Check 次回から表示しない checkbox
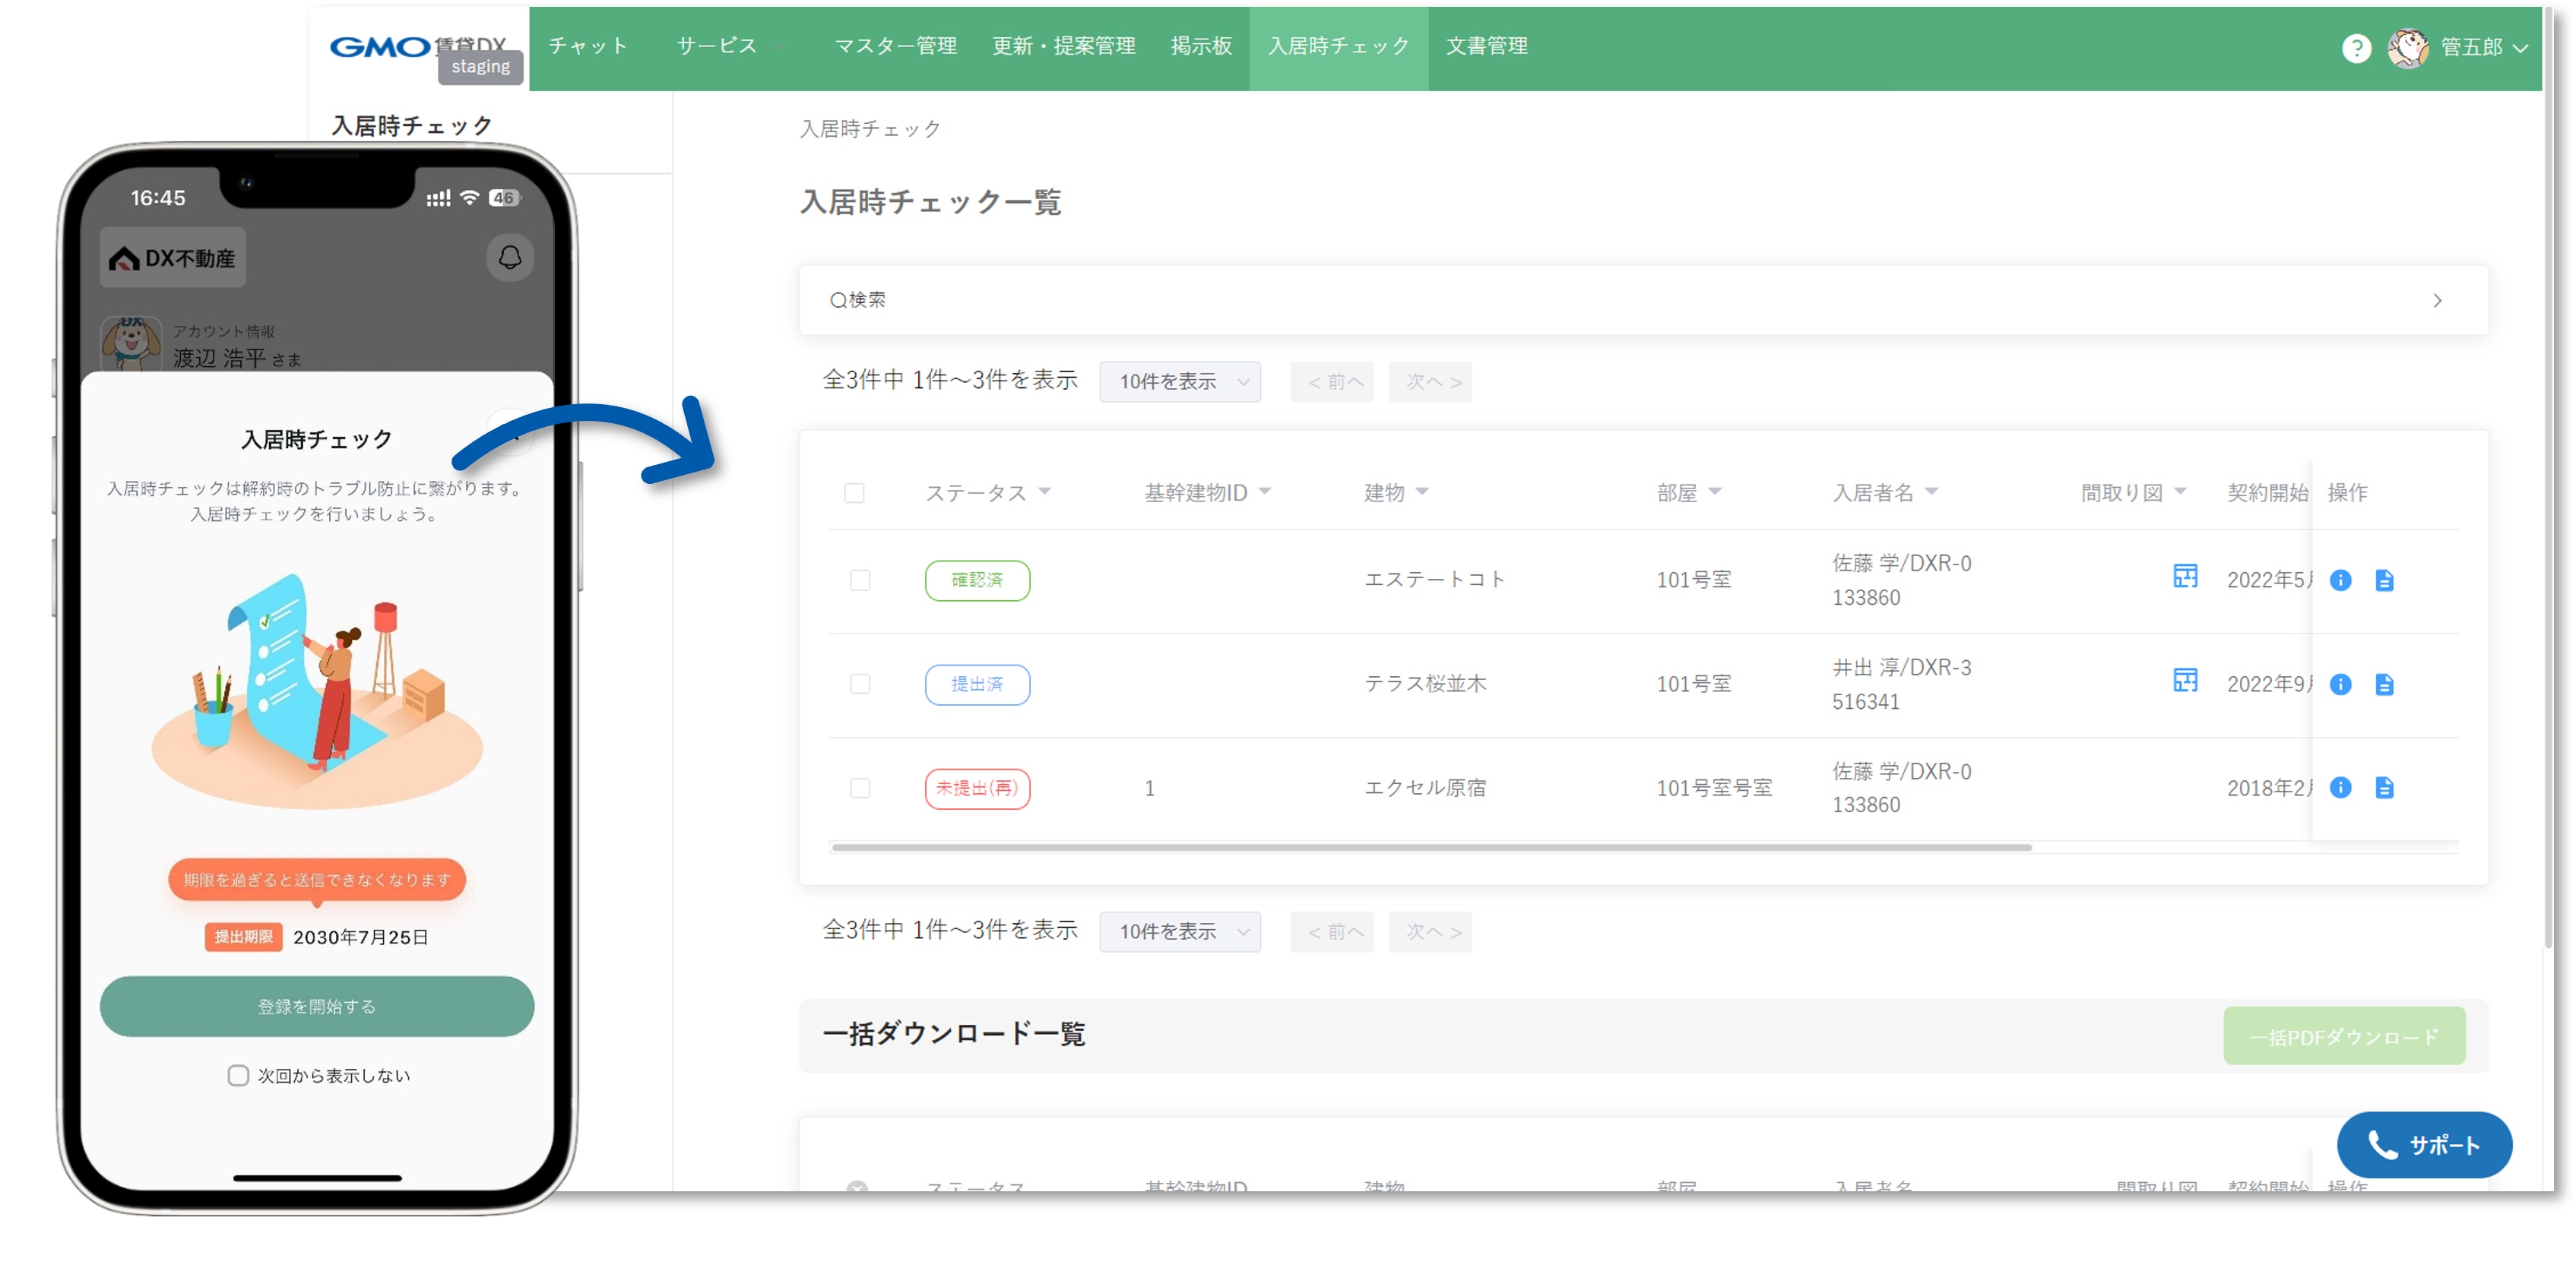 [238, 1075]
